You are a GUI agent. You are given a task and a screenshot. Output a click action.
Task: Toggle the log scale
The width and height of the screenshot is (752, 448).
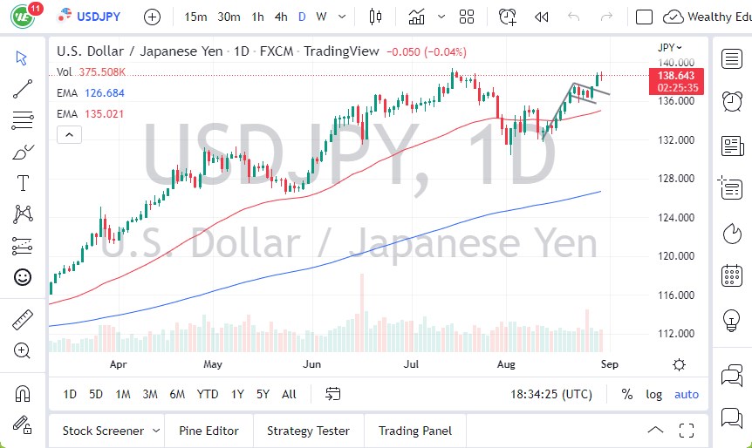[x=653, y=394]
